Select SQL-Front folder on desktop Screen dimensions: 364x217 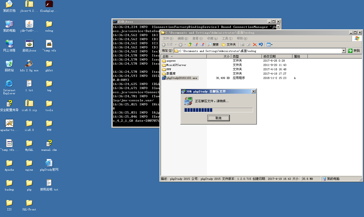(x=29, y=205)
